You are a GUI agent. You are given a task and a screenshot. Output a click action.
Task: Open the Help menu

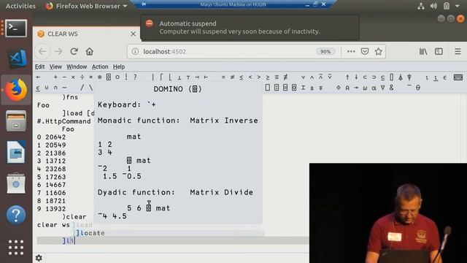point(119,66)
